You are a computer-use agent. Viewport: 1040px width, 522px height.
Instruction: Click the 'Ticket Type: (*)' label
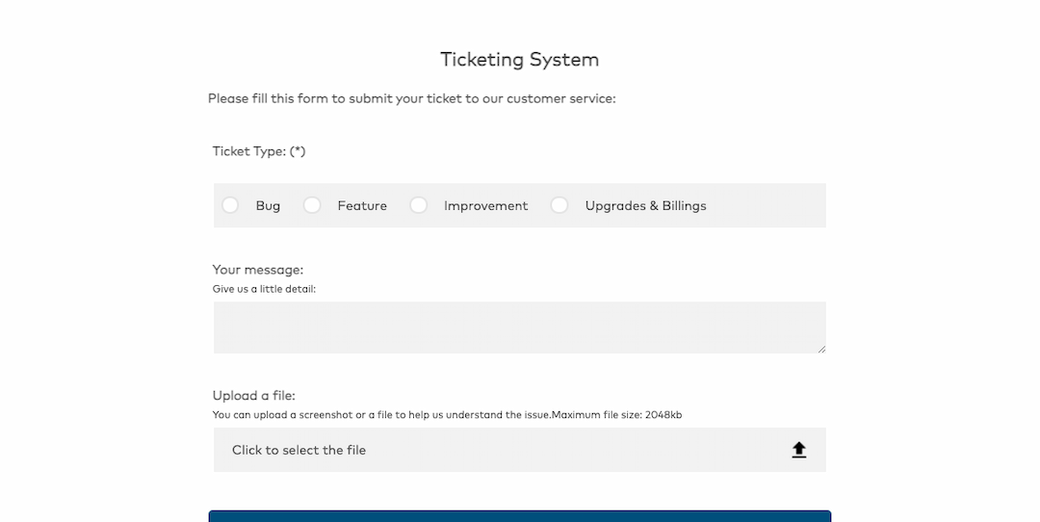tap(259, 151)
